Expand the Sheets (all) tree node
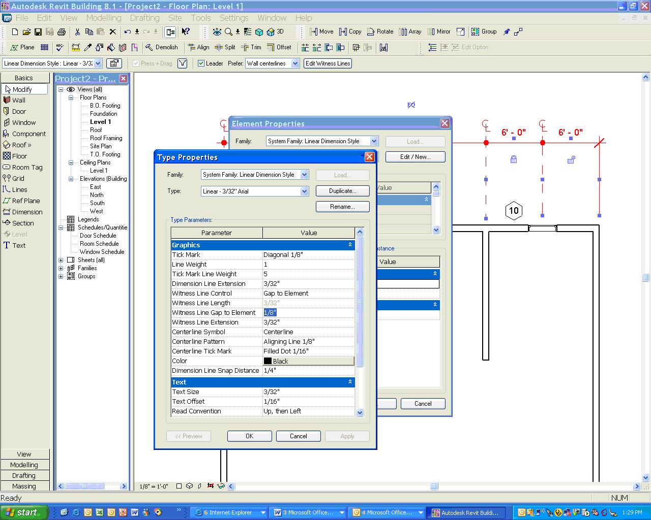Image resolution: width=651 pixels, height=520 pixels. pos(61,260)
